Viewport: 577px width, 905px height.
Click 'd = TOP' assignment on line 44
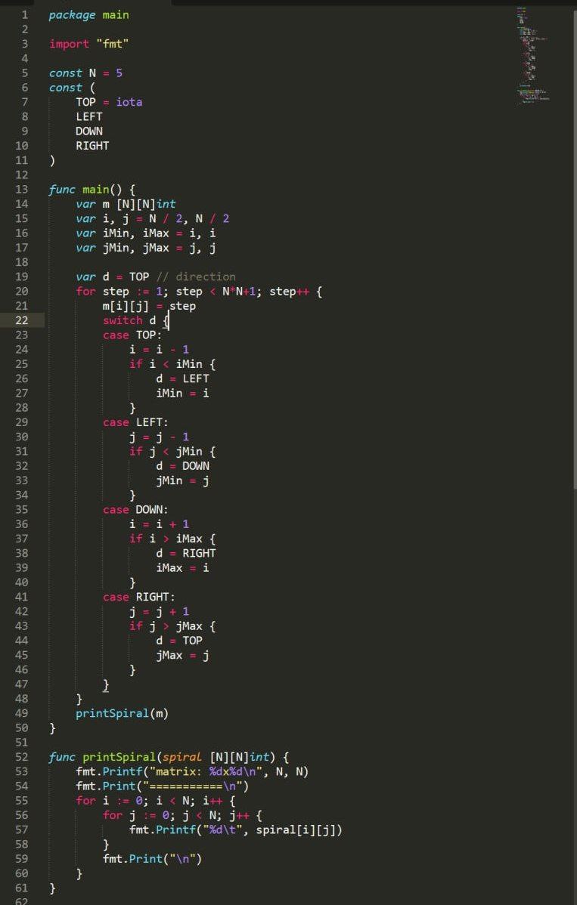pyautogui.click(x=180, y=641)
